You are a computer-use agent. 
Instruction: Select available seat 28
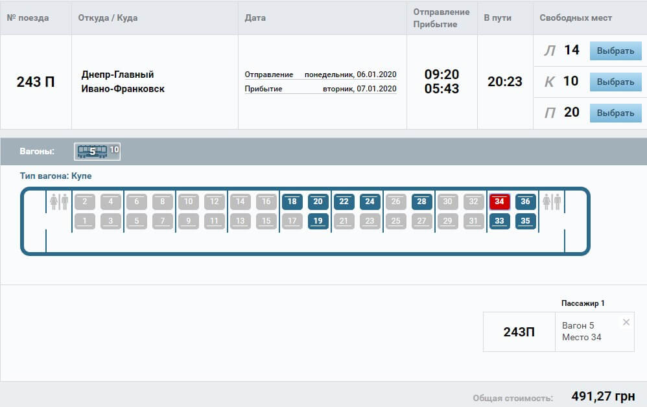(x=421, y=202)
